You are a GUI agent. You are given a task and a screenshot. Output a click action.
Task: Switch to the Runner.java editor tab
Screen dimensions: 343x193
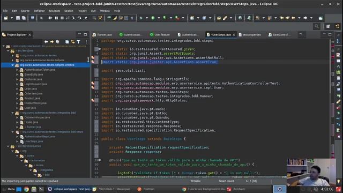[102, 35]
